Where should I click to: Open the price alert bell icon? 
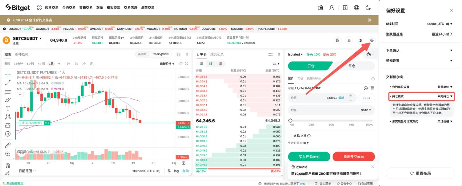[349, 40]
